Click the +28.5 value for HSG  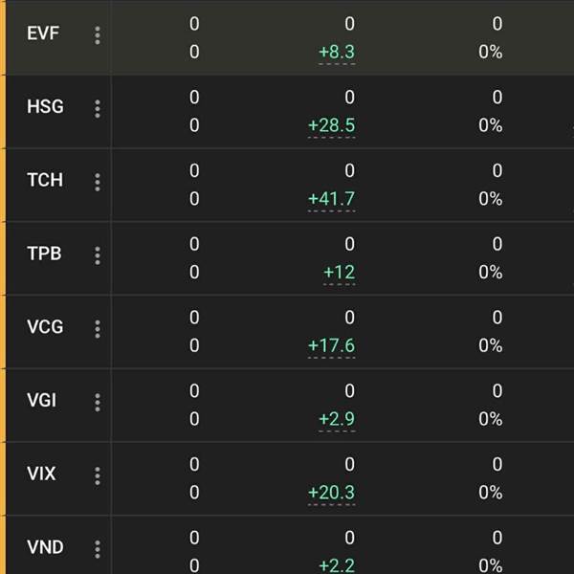click(x=332, y=125)
